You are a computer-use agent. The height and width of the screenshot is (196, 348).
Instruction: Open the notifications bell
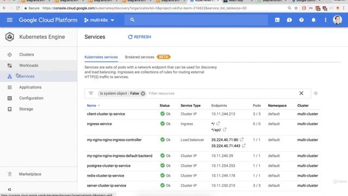[x=313, y=20]
